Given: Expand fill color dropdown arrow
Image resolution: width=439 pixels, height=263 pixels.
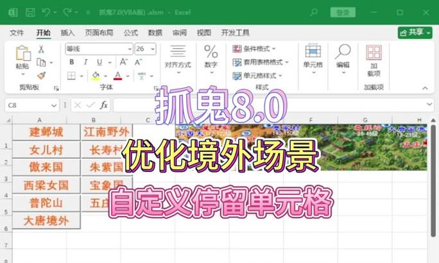Looking at the screenshot, I should click(105, 76).
